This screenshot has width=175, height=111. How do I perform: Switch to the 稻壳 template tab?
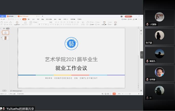(11, 16)
